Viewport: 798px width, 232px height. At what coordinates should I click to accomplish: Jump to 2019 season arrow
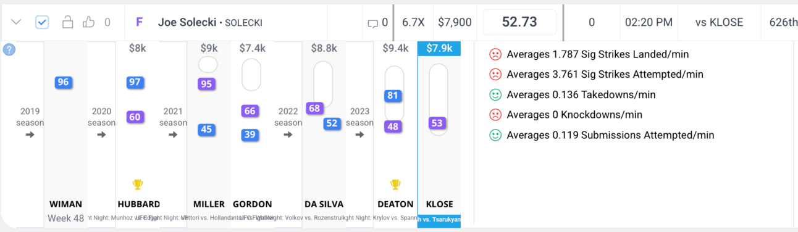pos(30,135)
